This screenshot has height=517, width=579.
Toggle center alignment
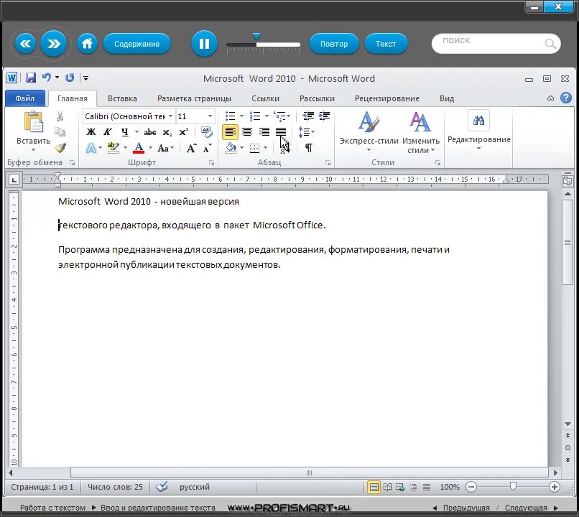tap(247, 131)
